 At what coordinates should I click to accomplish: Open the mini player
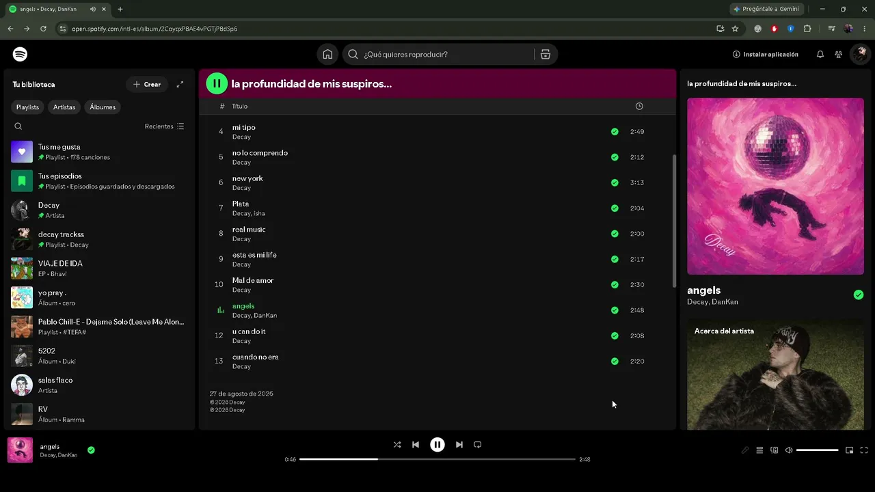coord(850,450)
